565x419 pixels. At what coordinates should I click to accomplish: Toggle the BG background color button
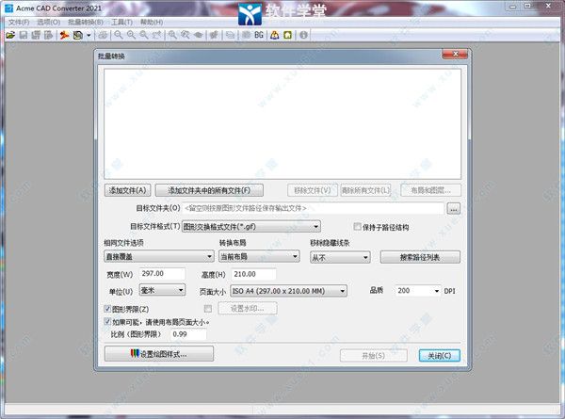(259, 35)
